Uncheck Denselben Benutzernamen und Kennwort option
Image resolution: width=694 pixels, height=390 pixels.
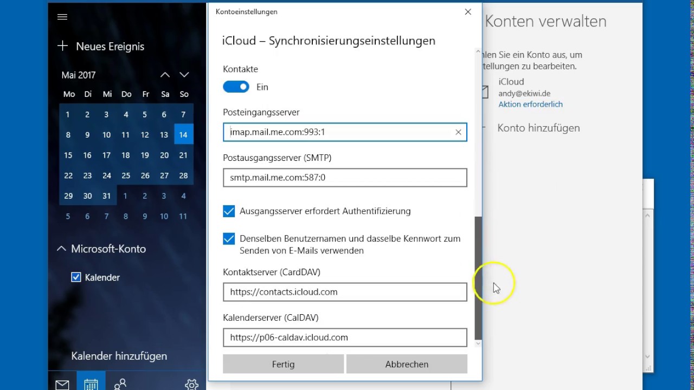[x=229, y=239]
